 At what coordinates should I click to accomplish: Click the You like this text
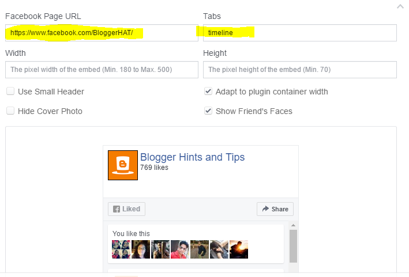click(x=131, y=234)
